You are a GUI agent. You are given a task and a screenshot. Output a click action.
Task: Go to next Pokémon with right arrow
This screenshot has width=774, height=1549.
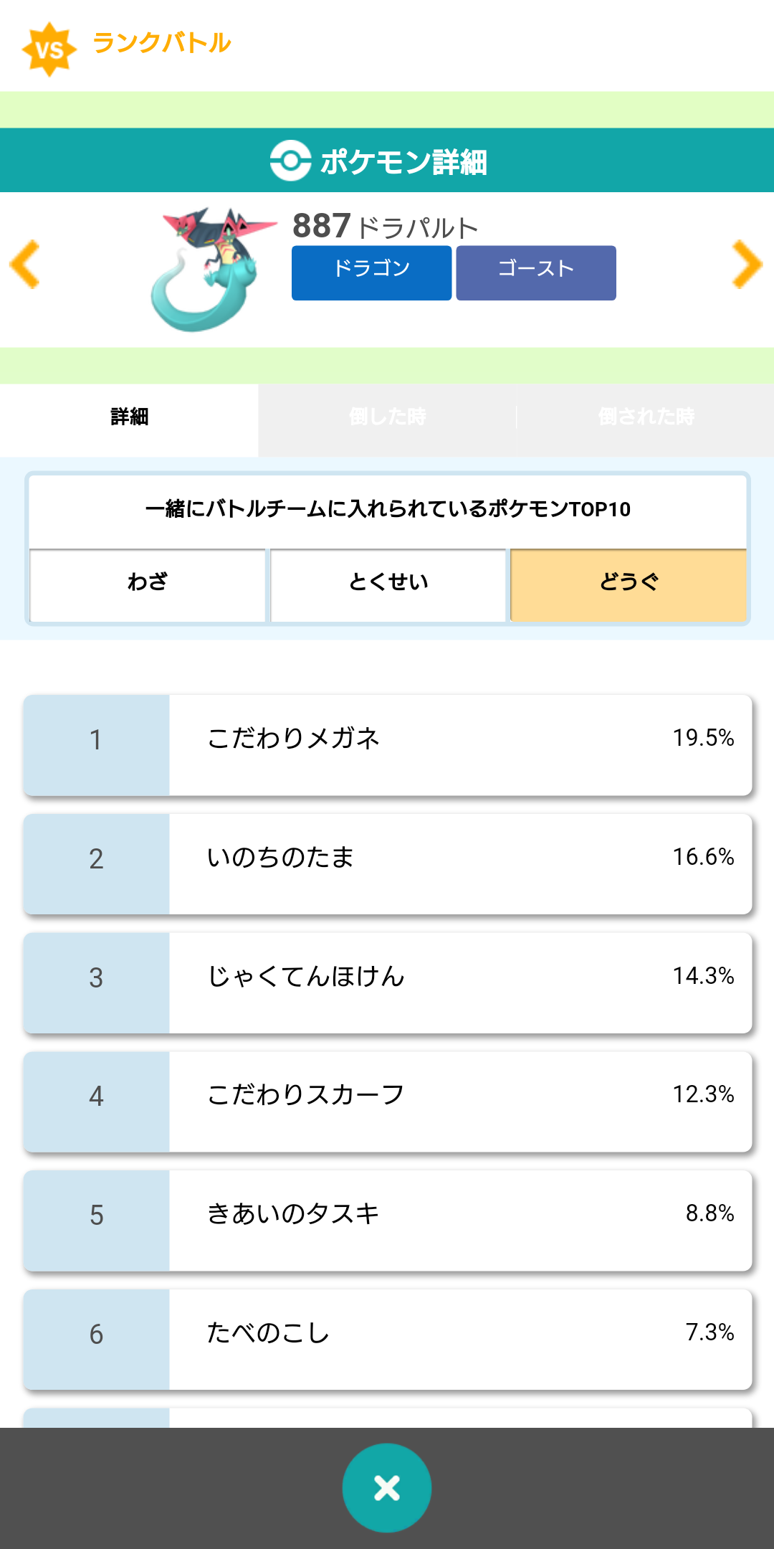point(747,265)
